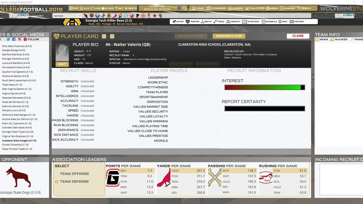Select Team Defense in Association Leaders
This screenshot has width=363, height=204.
pyautogui.click(x=74, y=182)
